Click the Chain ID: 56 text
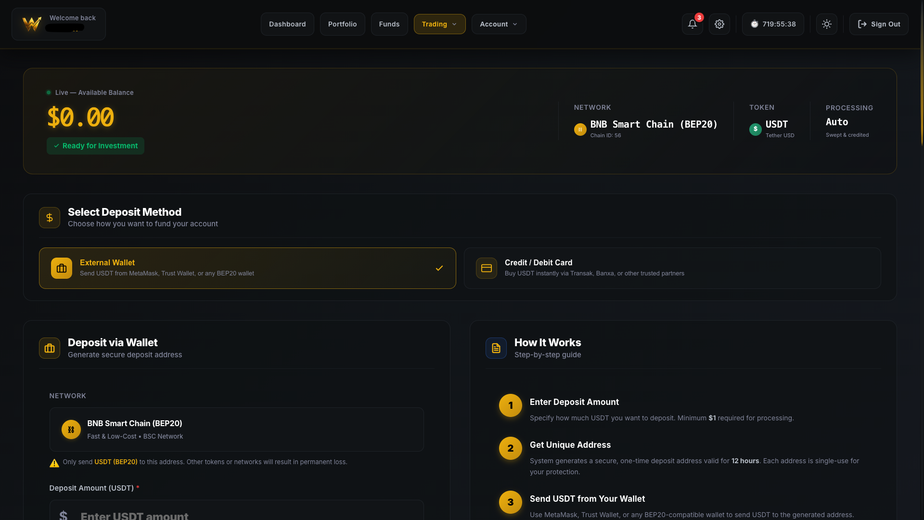Screen dimensions: 924x520 pyautogui.click(x=605, y=135)
